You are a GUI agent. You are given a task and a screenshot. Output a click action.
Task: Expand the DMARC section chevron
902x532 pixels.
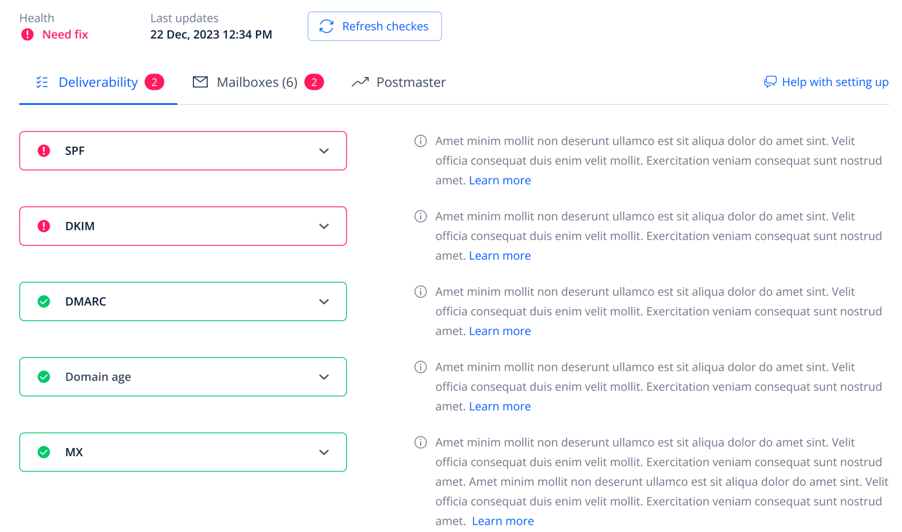324,302
